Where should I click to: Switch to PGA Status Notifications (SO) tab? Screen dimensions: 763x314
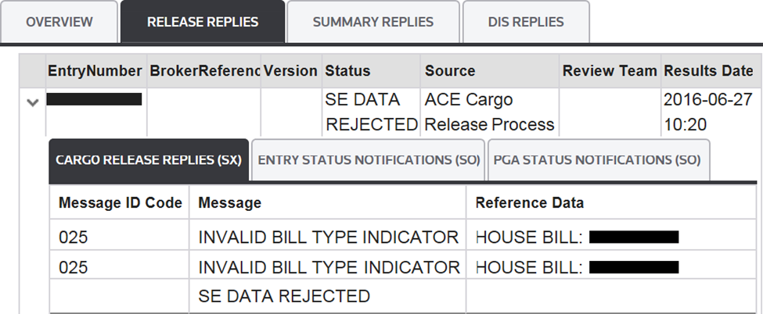tap(598, 160)
